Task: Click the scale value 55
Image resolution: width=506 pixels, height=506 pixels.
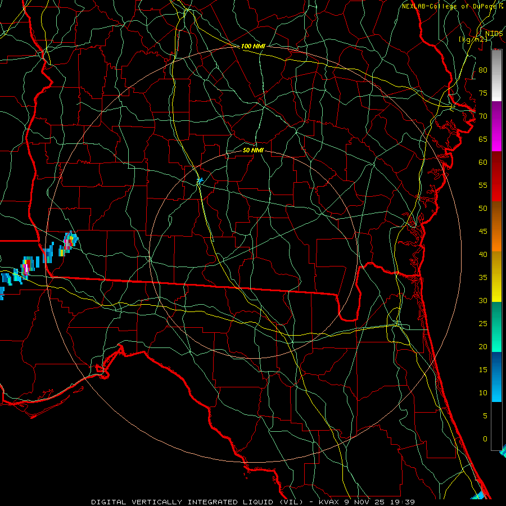Action: click(x=483, y=185)
